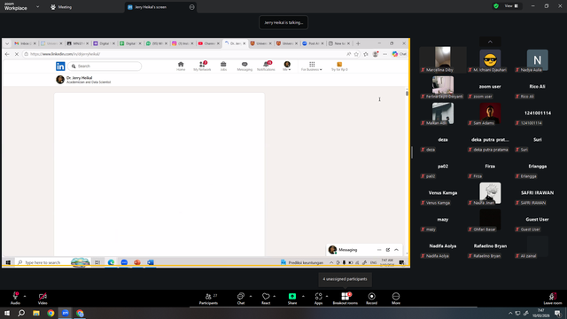Collapse participant gallery with up chevron

[490, 42]
